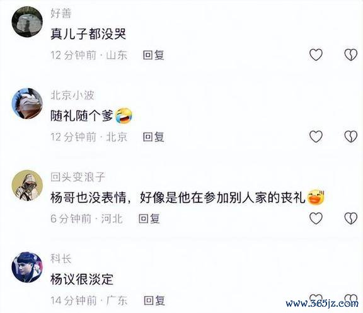Tap broken heart on 北京小波's comment
The width and height of the screenshot is (363, 313).
tap(351, 137)
